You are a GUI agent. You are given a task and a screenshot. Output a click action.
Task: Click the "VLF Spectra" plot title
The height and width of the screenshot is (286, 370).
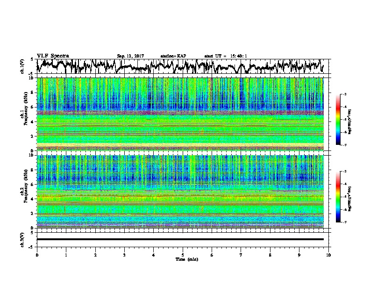pos(53,56)
